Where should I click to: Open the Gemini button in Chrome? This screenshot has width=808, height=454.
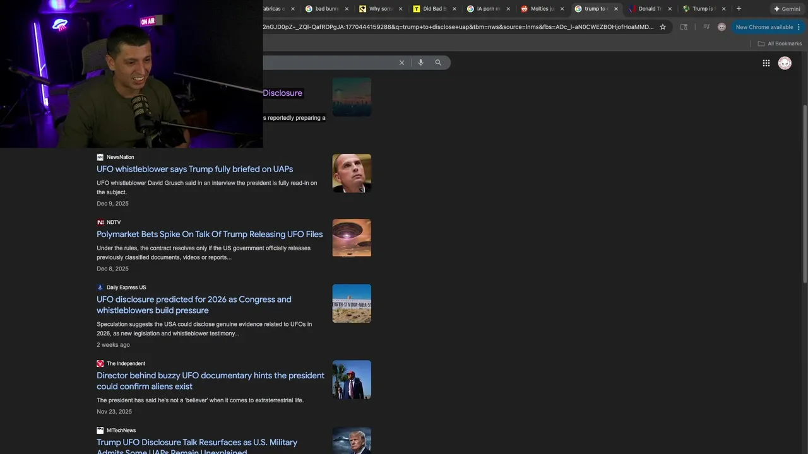[x=787, y=9]
